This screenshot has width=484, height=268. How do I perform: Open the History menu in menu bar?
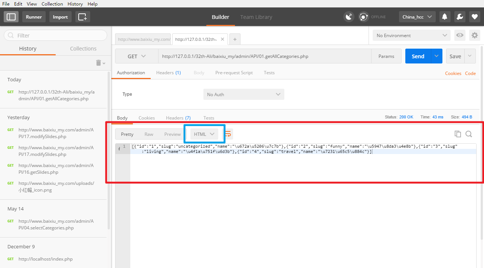[x=75, y=4]
